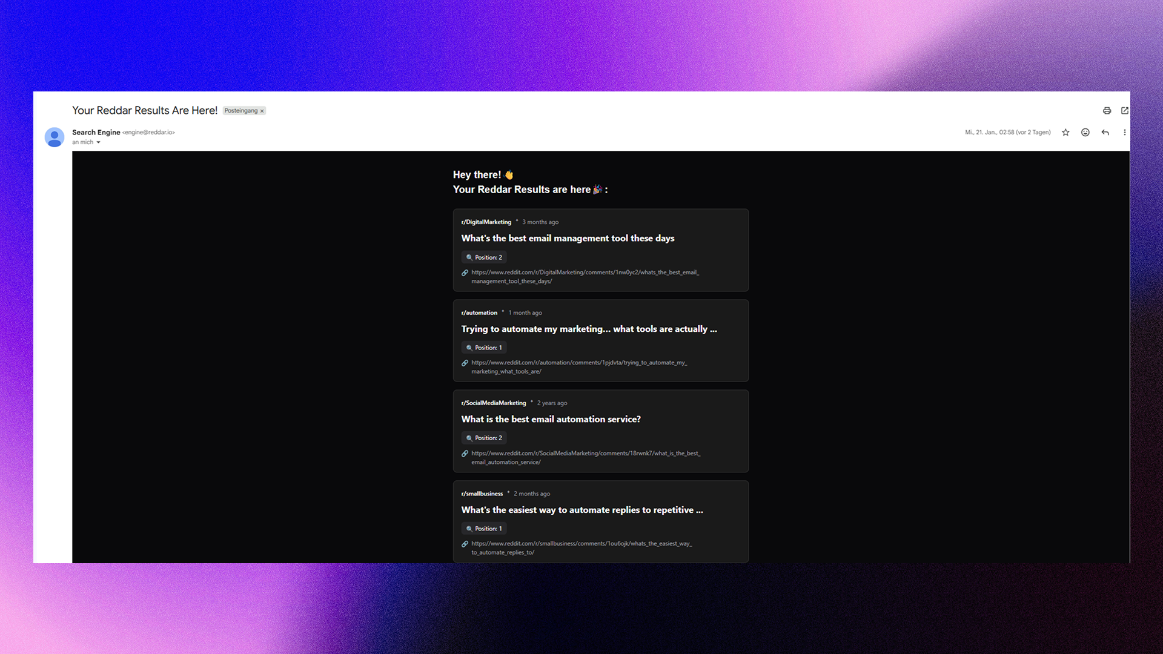Screen dimensions: 1163x654
Task: Click Position: 1 badge in automation result
Action: (x=484, y=348)
